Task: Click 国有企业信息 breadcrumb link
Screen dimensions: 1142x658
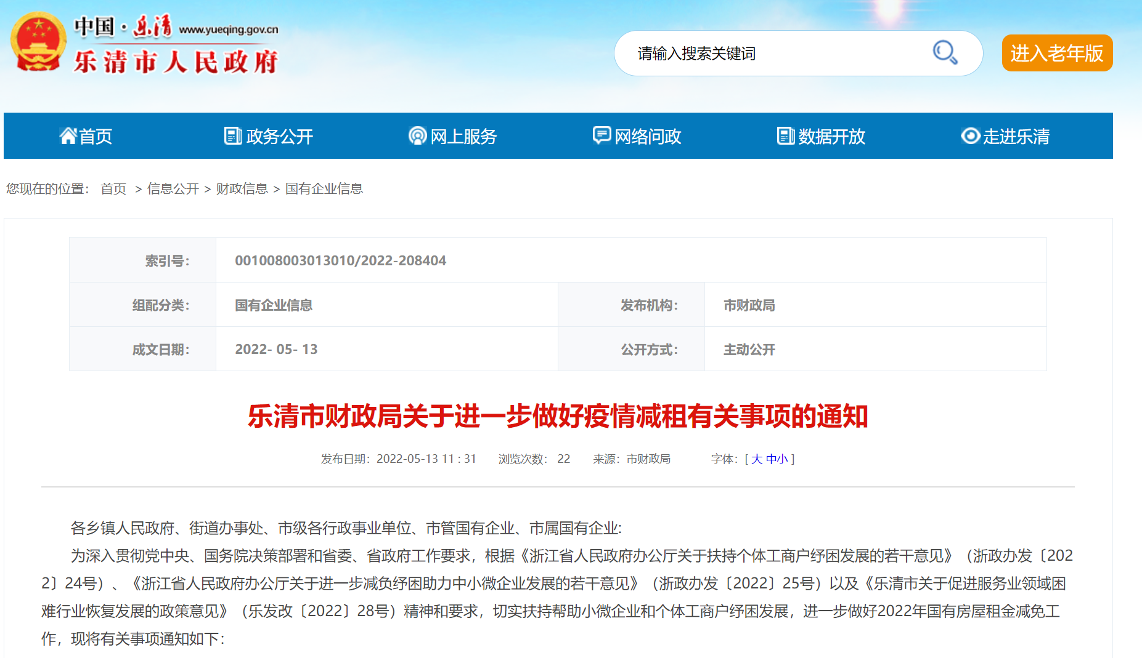Action: coord(324,189)
